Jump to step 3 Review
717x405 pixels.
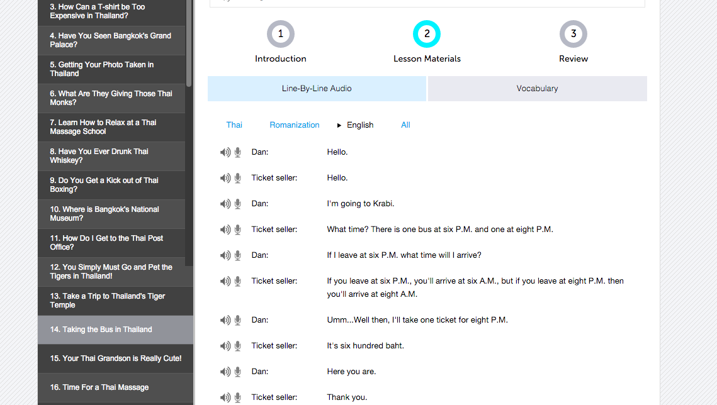[573, 35]
